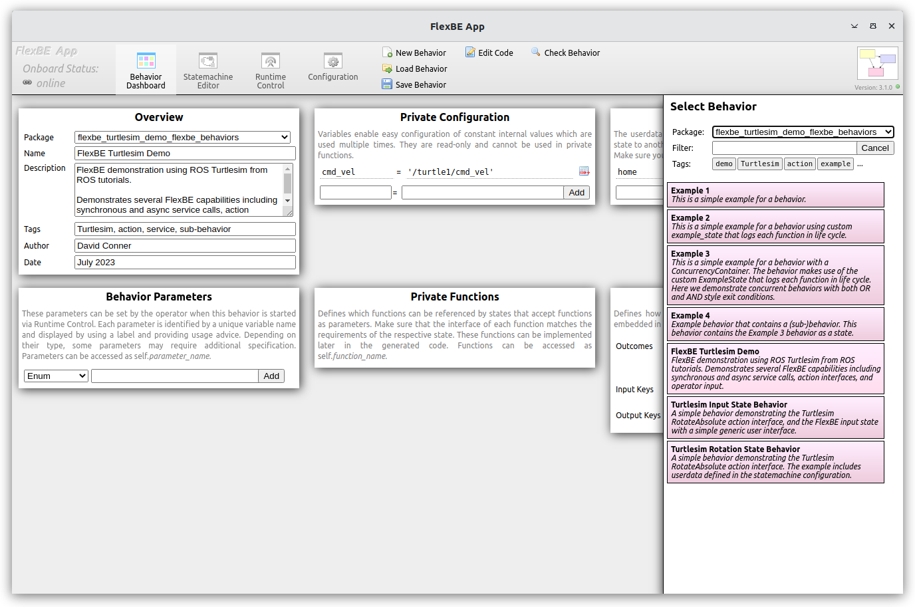
Task: Click the state machine preview thumbnail
Action: pyautogui.click(x=878, y=63)
